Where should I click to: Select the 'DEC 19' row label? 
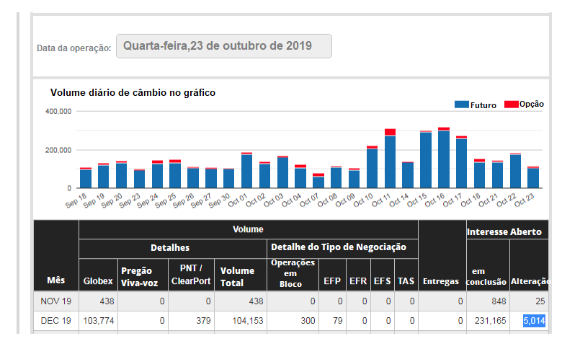click(x=56, y=321)
